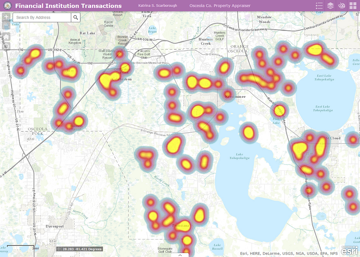
Task: Focus the Search By Address field
Action: 42,17
